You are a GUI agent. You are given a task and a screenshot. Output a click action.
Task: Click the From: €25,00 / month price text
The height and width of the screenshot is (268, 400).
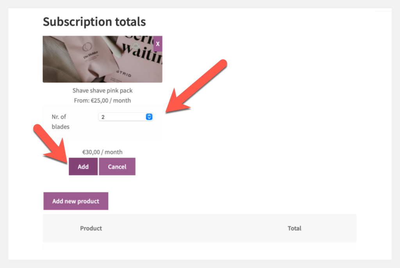tap(102, 100)
